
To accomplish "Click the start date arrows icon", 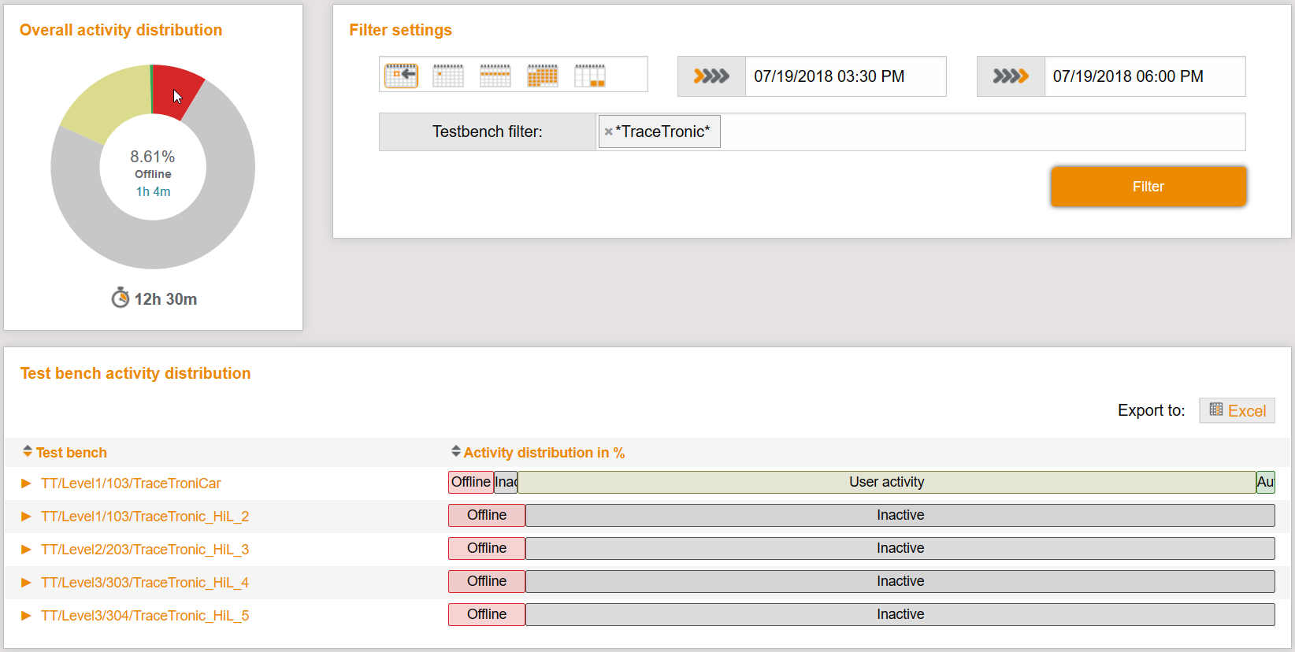I will coord(711,76).
